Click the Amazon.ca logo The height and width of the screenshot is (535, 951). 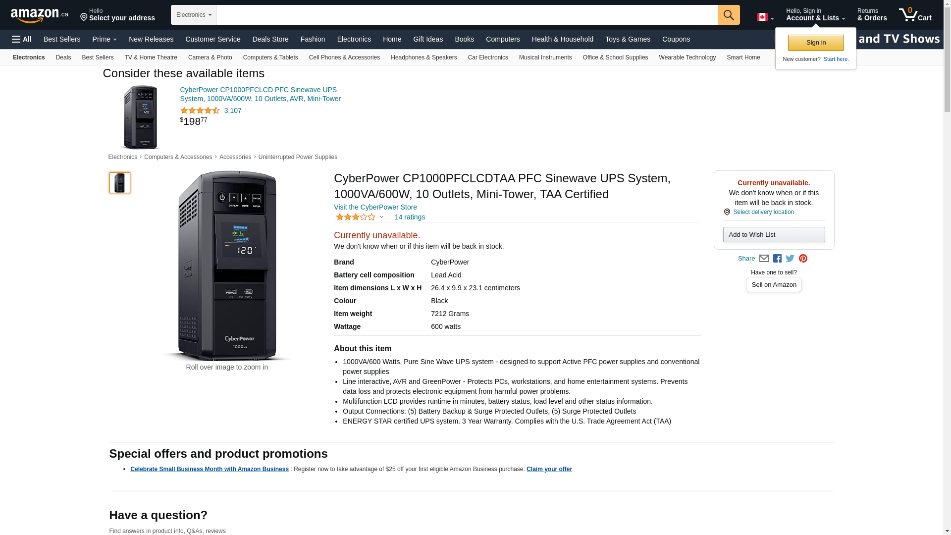pos(40,15)
